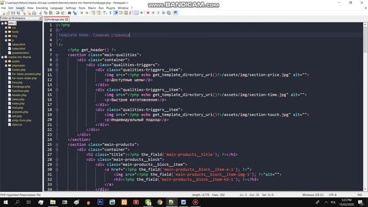Click the Replace toolbar icon
The image size is (368, 207).
[x=75, y=13]
